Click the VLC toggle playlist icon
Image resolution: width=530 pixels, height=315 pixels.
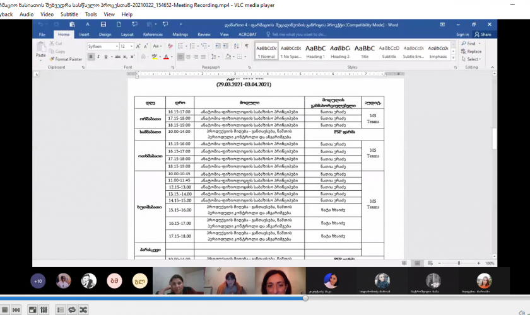pos(60,309)
